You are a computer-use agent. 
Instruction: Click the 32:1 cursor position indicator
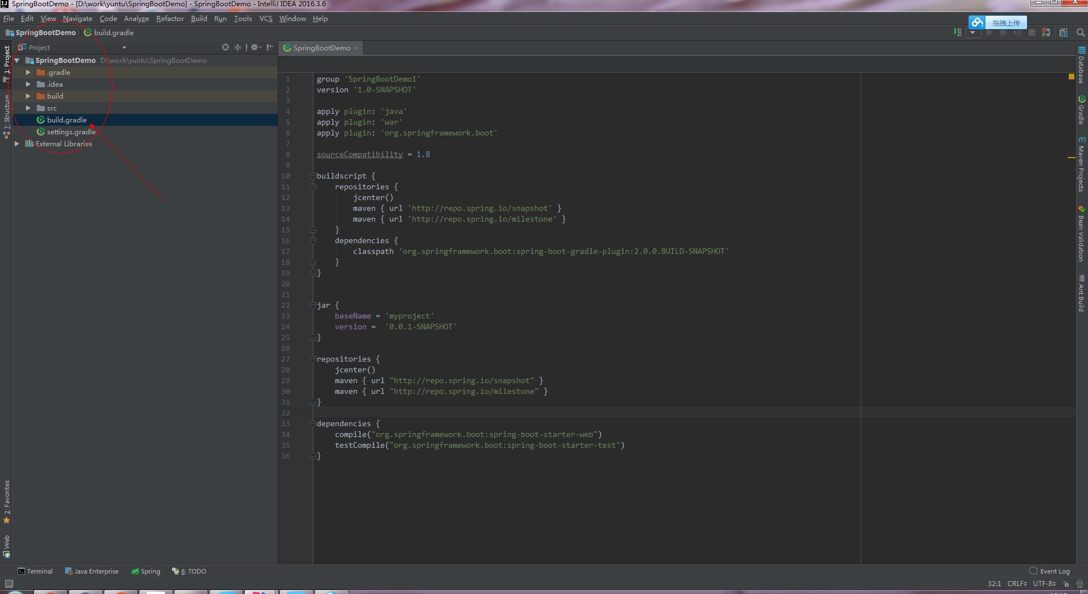pos(994,584)
